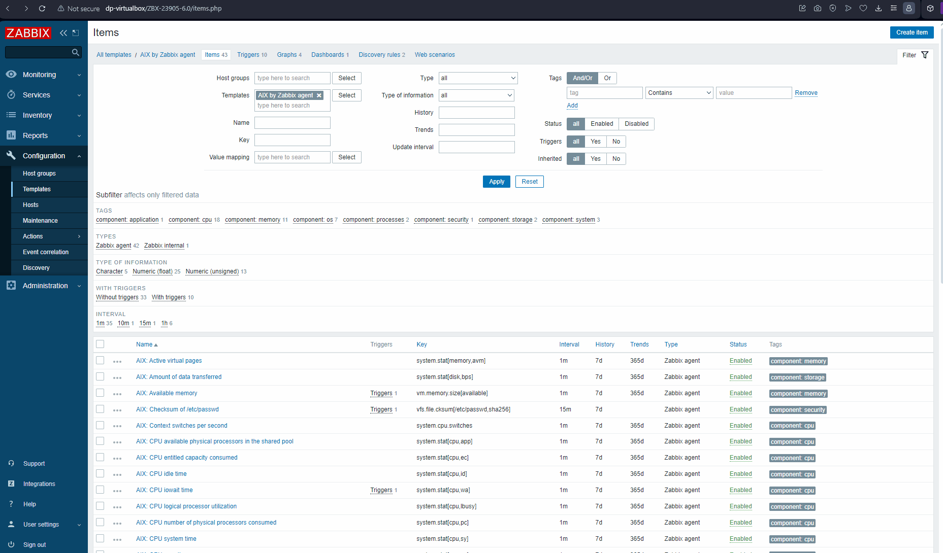Expand the Actions submenu arrow
Image resolution: width=943 pixels, height=553 pixels.
point(79,236)
